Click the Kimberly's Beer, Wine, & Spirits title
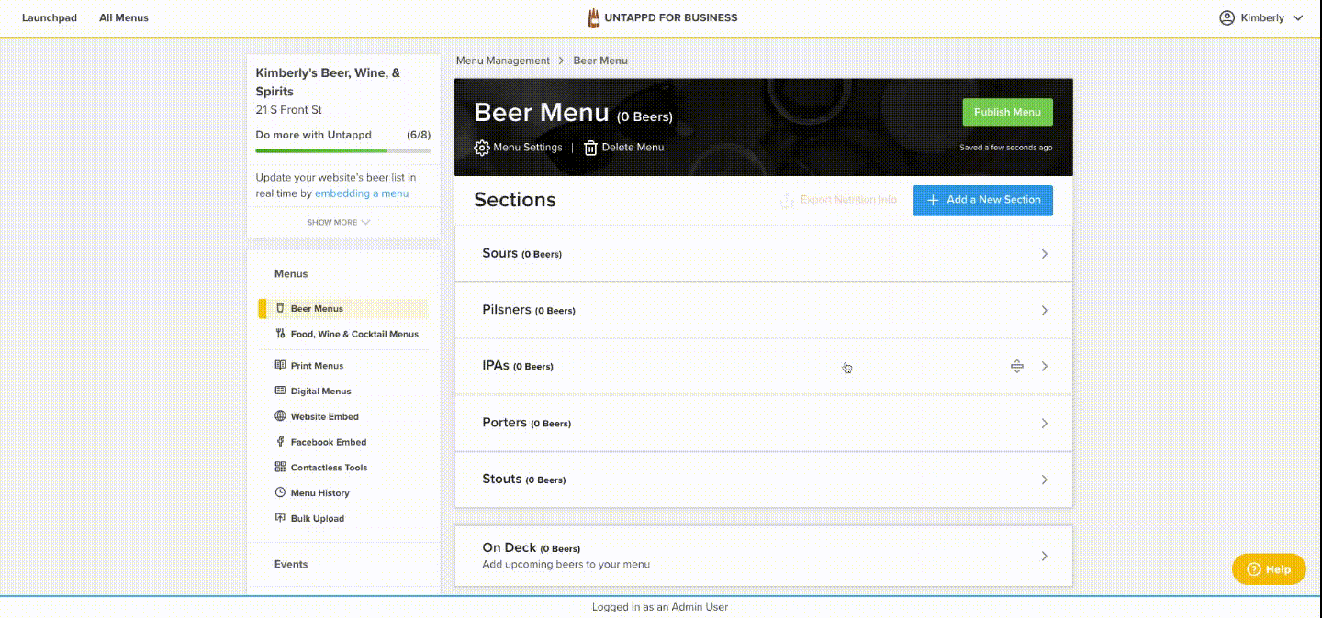Screen dimensions: 1322x618 tap(328, 82)
